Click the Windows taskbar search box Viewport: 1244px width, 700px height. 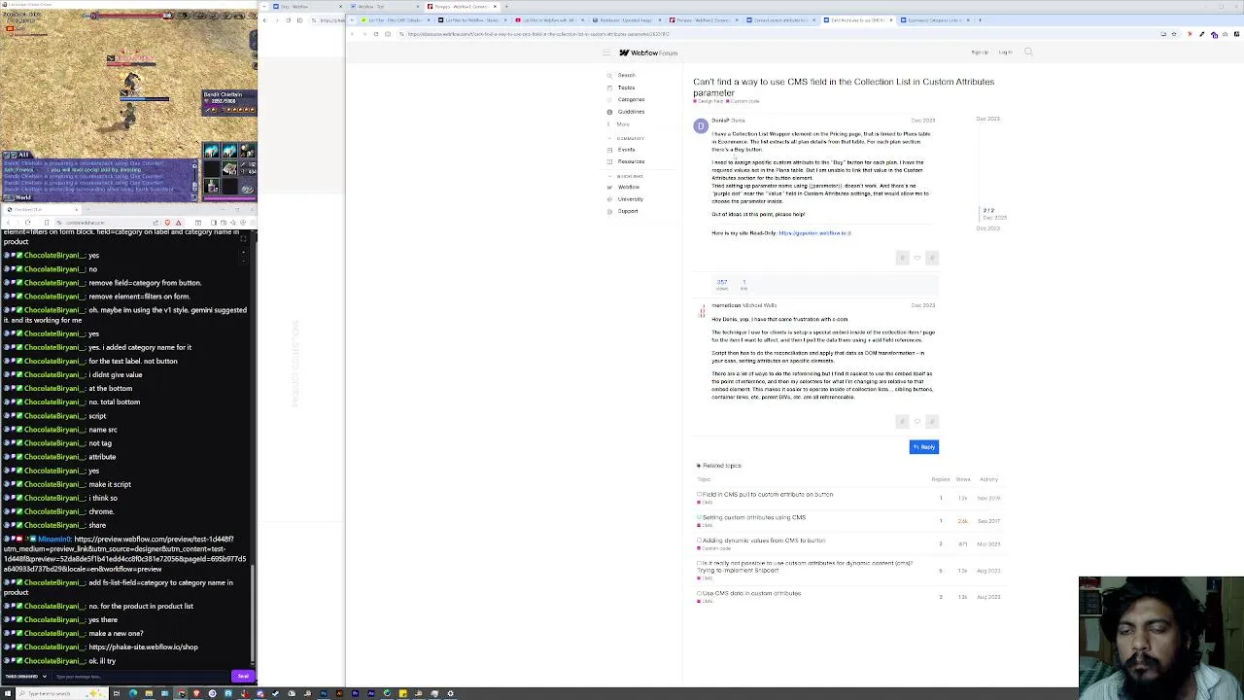click(x=60, y=694)
